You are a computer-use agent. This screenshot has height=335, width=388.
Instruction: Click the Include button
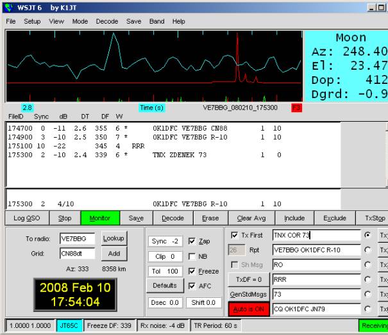click(294, 218)
